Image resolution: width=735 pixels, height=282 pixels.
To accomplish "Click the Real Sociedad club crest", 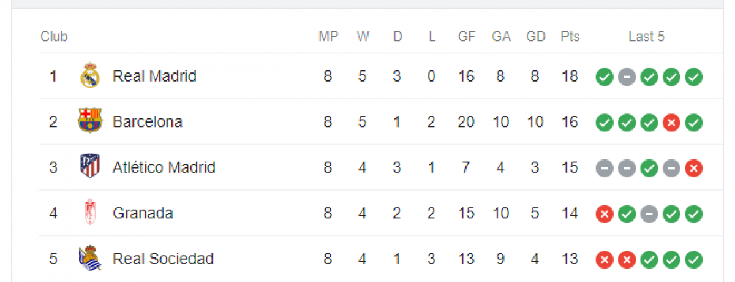I will pos(90,259).
